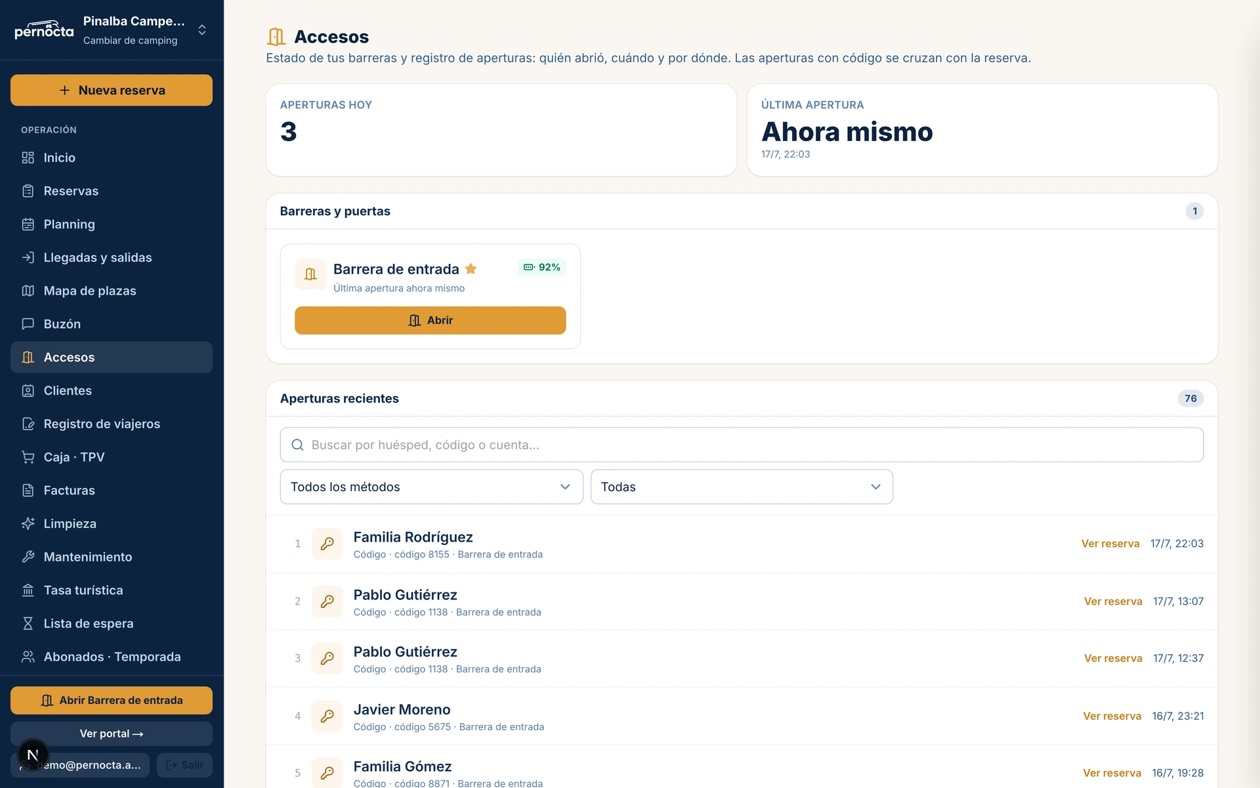1260x788 pixels.
Task: Click the key icon for Familia Gómez
Action: pyautogui.click(x=327, y=773)
